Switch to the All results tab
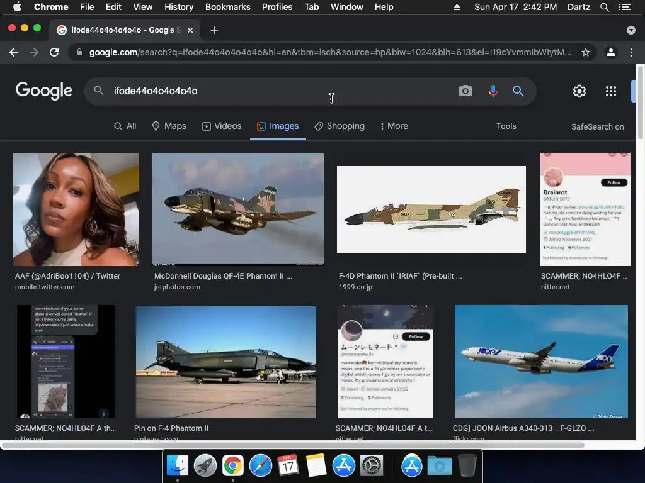This screenshot has height=483, width=645. tap(125, 126)
